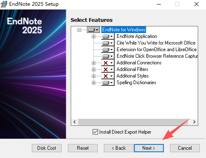Close the EndNote 2025 Setup window
This screenshot has width=206, height=158.
coord(196,4)
